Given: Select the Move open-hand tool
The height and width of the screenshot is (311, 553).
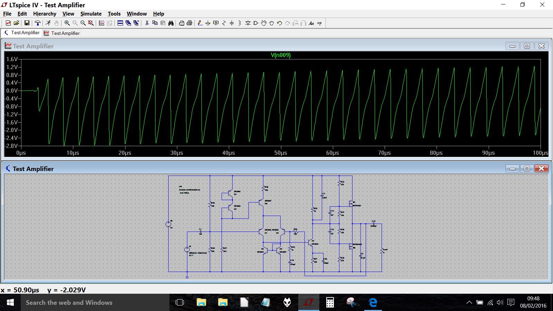Looking at the screenshot, I should [264, 23].
